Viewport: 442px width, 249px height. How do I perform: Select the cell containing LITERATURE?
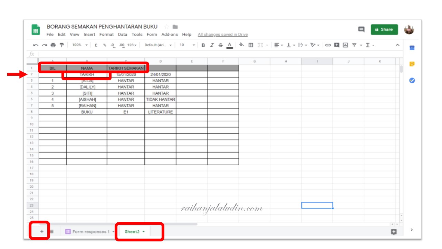pos(161,112)
